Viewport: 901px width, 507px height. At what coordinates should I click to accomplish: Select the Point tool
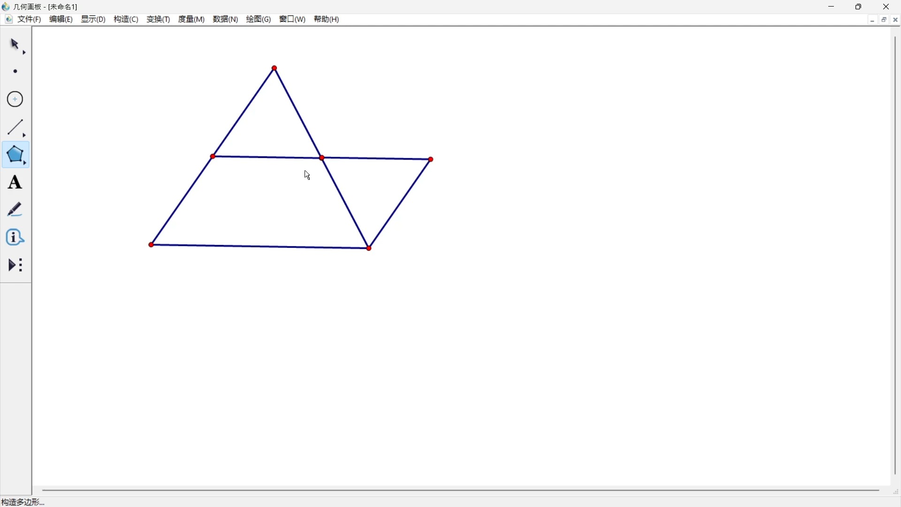[15, 72]
